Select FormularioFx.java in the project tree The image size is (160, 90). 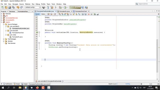17,37
